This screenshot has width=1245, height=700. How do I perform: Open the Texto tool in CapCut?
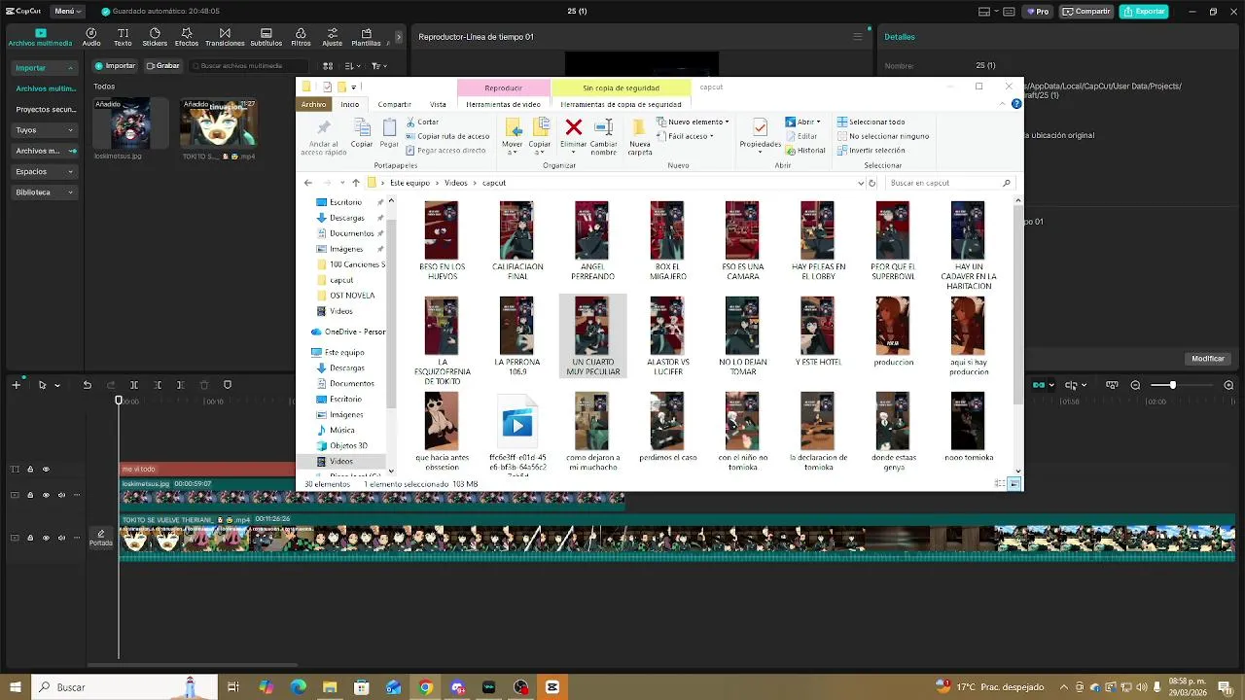[x=123, y=37]
